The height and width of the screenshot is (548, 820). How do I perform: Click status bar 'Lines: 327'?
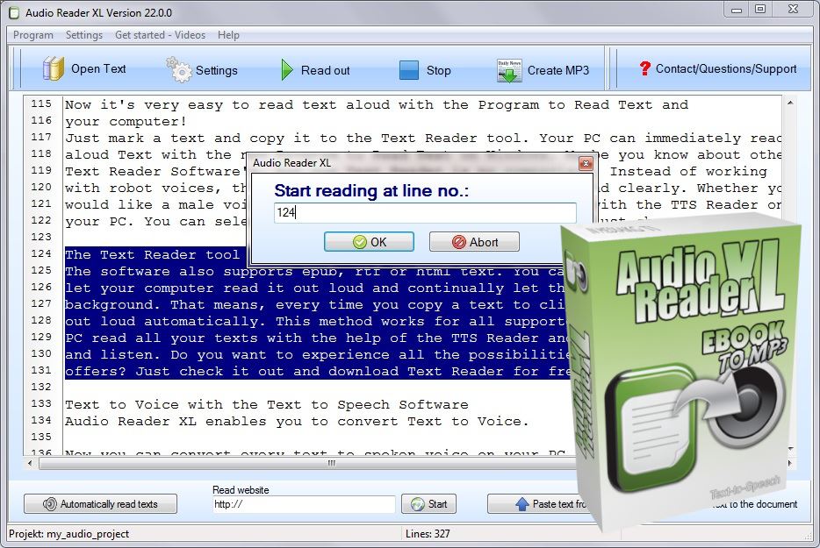(x=428, y=534)
